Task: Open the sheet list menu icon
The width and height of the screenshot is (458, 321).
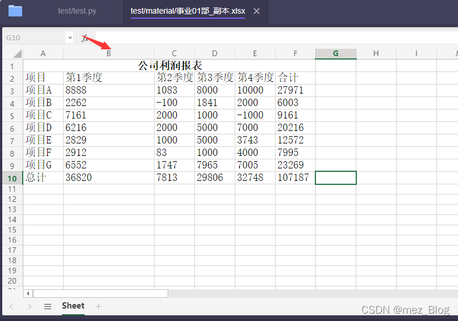Action: [x=48, y=306]
